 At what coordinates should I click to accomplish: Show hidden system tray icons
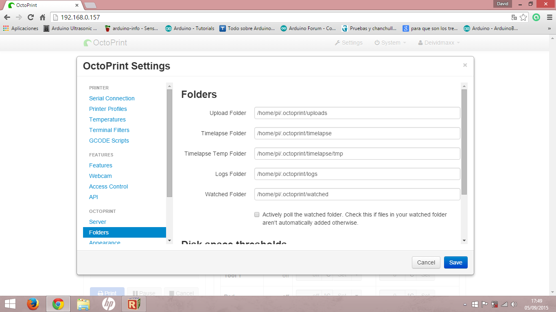(x=465, y=304)
